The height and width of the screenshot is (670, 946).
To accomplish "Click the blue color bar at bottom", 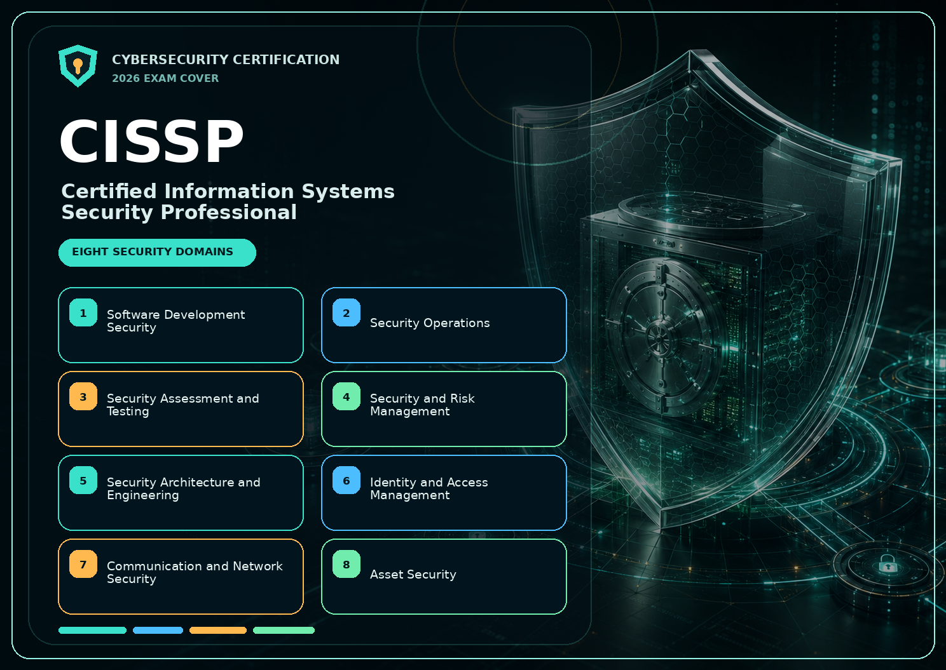I will point(158,631).
